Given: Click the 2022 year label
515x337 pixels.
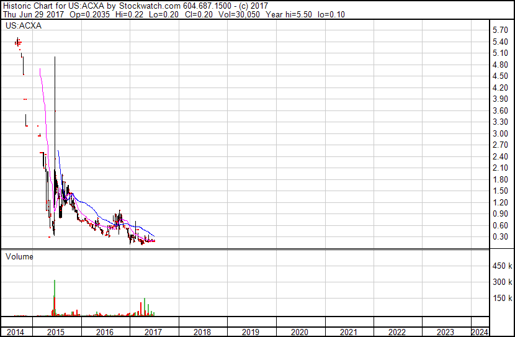Looking at the screenshot, I should (397, 332).
